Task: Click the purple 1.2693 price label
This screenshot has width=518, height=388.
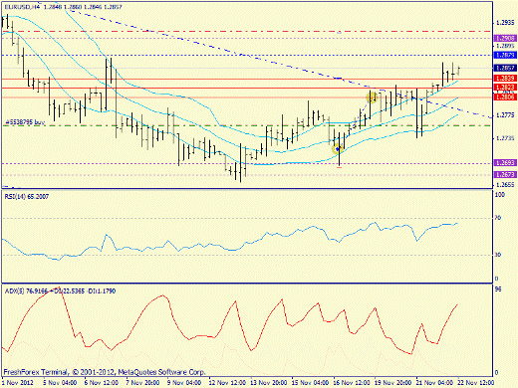Action: (x=505, y=163)
